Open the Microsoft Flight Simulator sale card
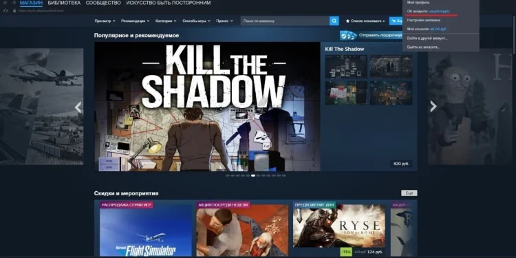 coord(146,230)
